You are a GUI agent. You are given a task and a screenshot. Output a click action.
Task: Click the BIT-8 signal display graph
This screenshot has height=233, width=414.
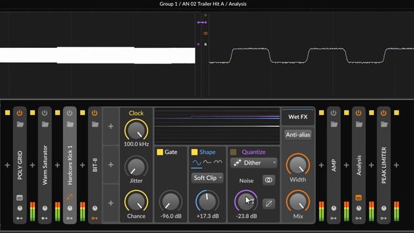pos(217,126)
